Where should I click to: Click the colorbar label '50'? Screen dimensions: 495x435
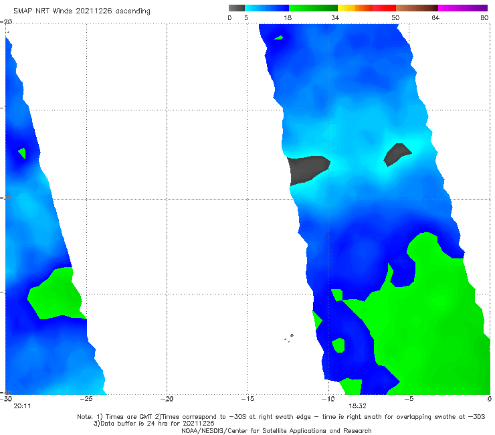click(x=395, y=17)
